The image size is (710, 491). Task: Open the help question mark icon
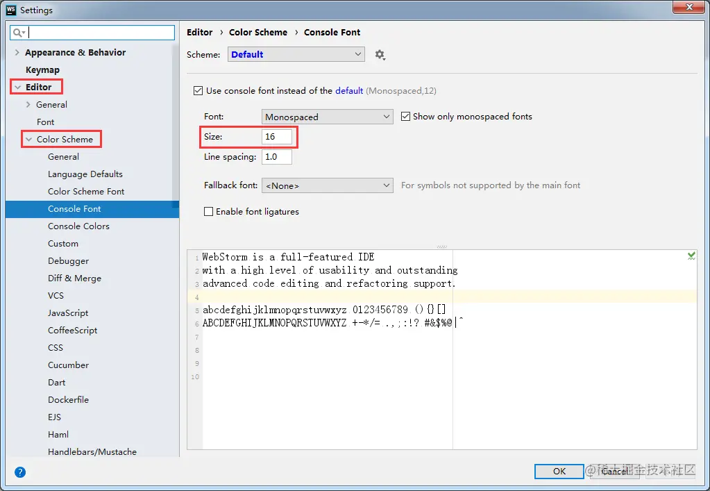pyautogui.click(x=20, y=472)
